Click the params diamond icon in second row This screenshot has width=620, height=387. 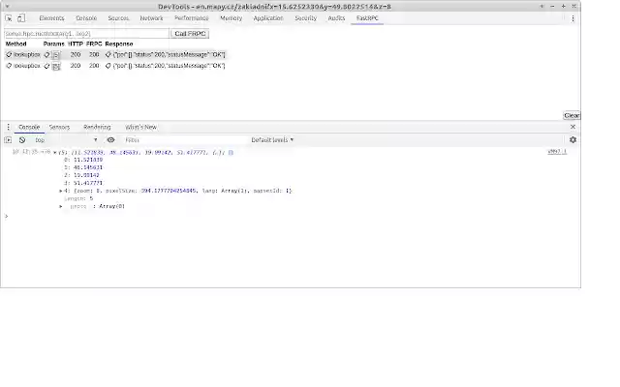pyautogui.click(x=46, y=66)
